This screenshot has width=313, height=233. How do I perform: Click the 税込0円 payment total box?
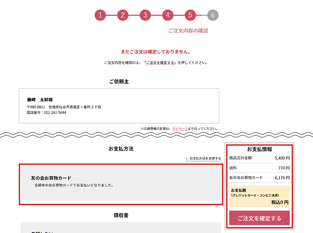259,196
